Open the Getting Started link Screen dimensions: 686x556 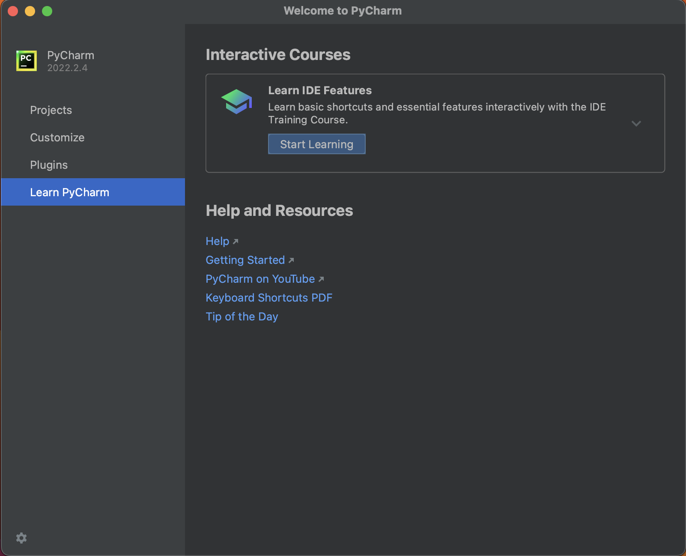point(245,260)
